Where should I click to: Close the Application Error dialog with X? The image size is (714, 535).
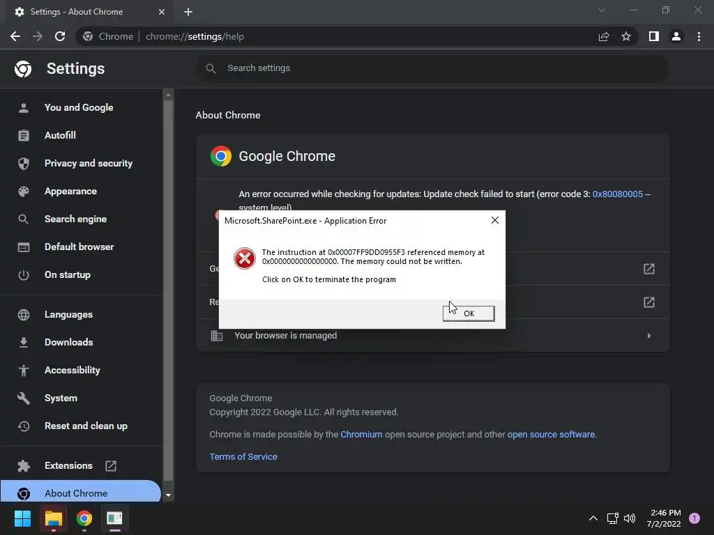[x=495, y=220]
